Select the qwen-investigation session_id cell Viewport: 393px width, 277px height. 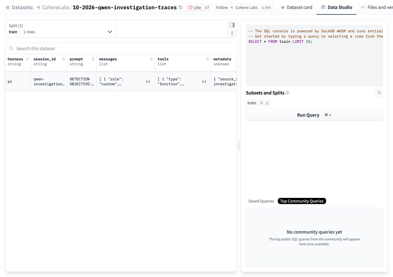coord(49,81)
